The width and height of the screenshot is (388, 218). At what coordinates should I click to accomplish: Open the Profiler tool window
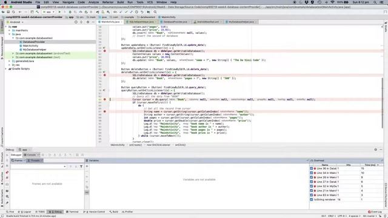point(127,212)
